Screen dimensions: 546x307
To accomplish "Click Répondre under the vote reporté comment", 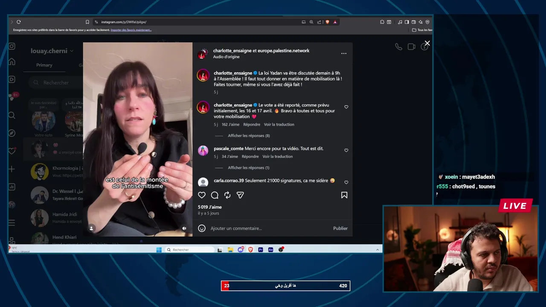I will (252, 125).
